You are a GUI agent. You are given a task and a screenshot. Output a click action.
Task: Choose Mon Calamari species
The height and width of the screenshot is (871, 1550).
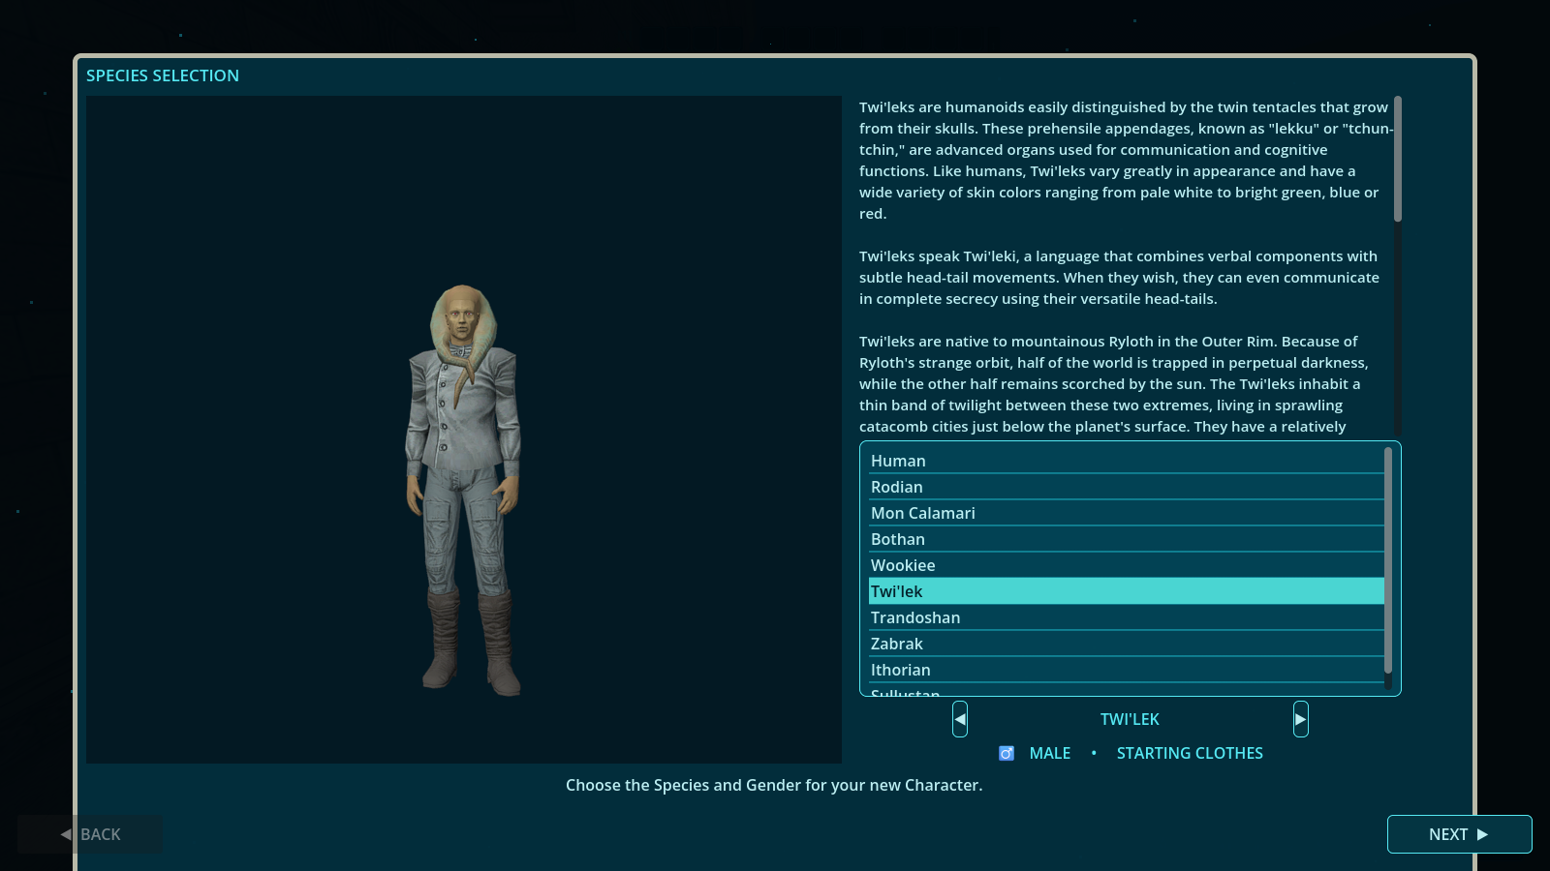(1126, 513)
